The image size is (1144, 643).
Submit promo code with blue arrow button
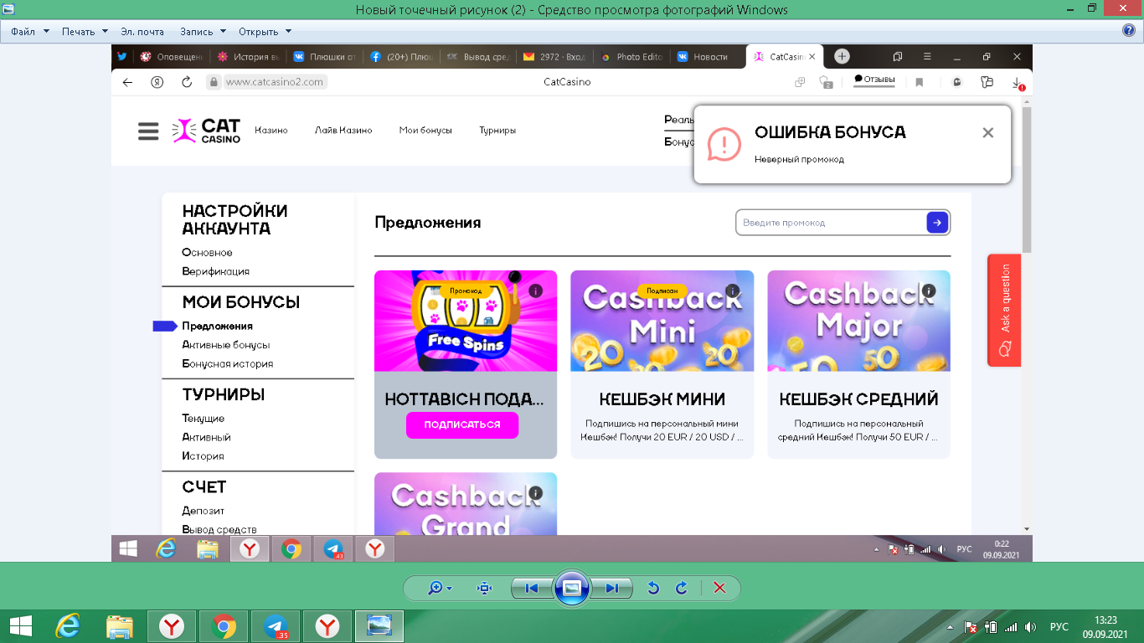coord(937,223)
